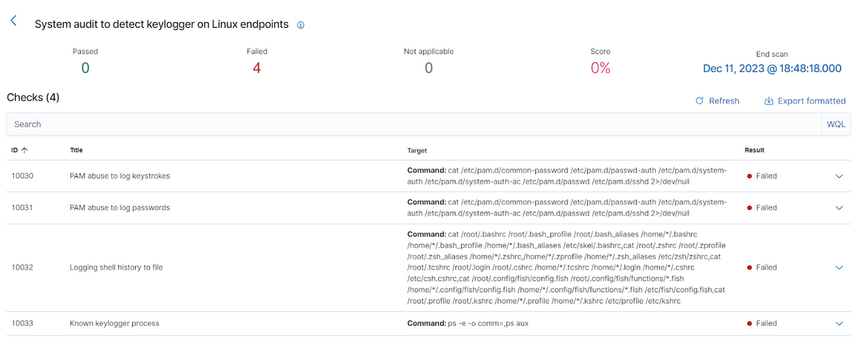
Task: Click check 10030 command target text
Action: tap(567, 176)
